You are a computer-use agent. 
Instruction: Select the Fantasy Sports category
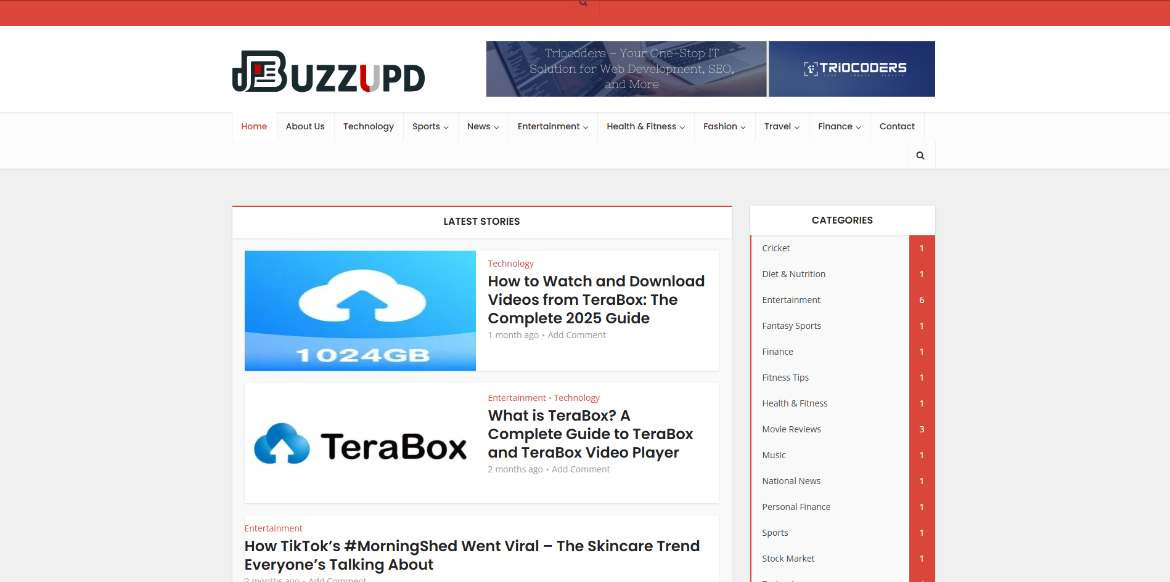click(x=792, y=326)
